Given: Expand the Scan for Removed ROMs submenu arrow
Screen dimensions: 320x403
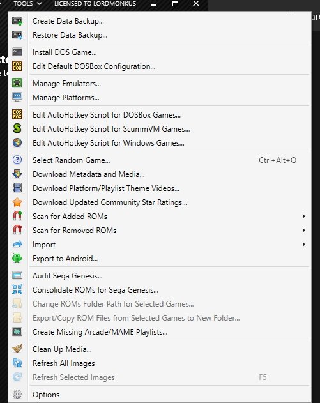Looking at the screenshot, I should coord(304,231).
